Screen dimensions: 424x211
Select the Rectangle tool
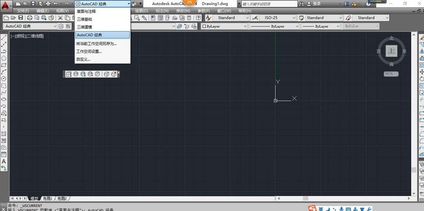click(x=4, y=65)
